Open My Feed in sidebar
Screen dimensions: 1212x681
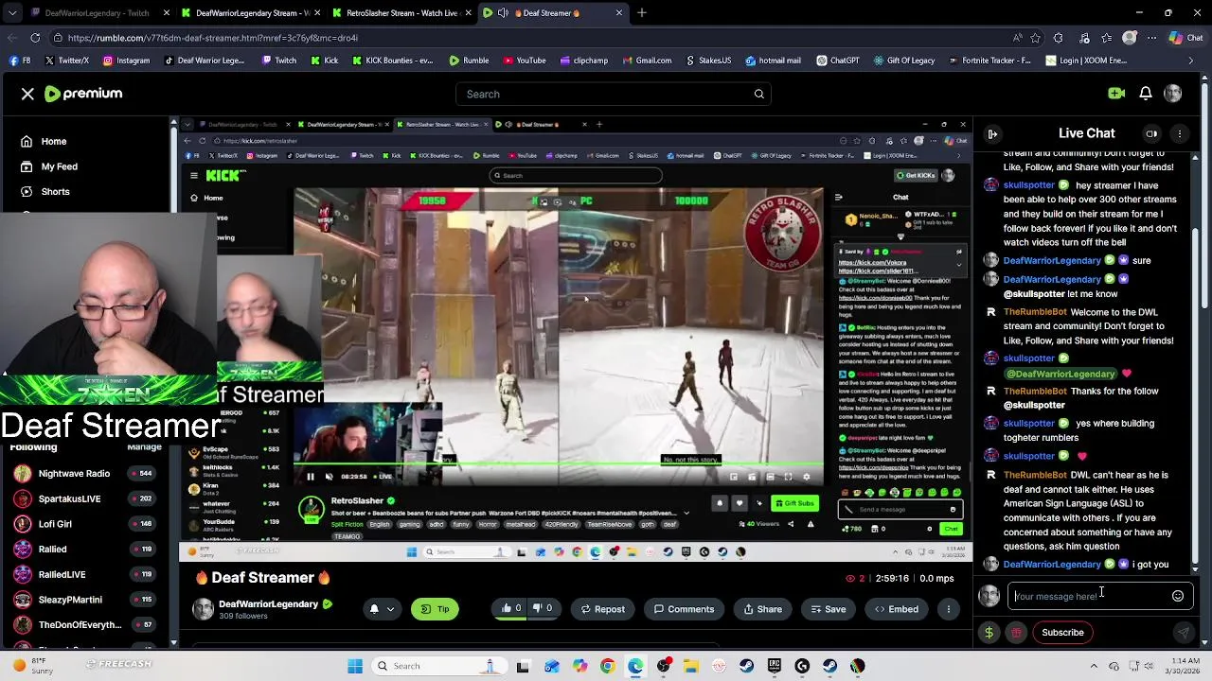(60, 166)
